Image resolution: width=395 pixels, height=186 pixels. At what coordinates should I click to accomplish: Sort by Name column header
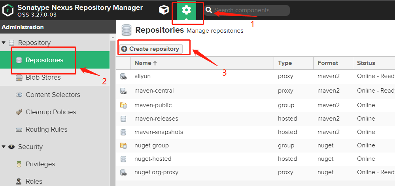pyautogui.click(x=202, y=63)
